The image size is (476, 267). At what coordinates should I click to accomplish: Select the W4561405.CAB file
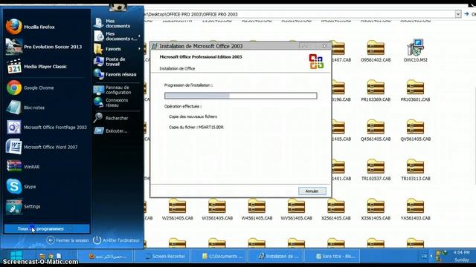(257, 209)
